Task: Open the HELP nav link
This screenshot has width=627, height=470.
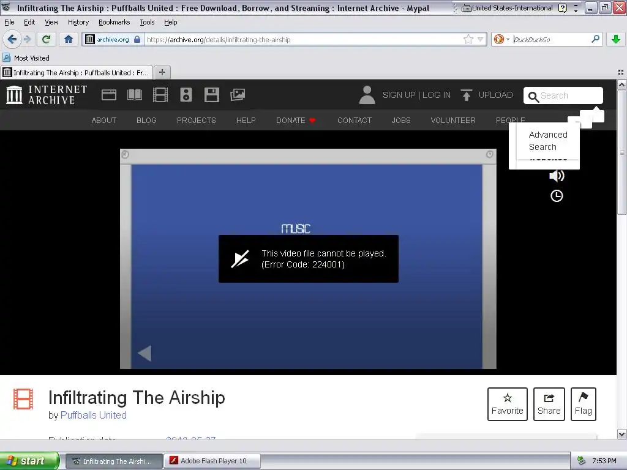Action: [246, 121]
